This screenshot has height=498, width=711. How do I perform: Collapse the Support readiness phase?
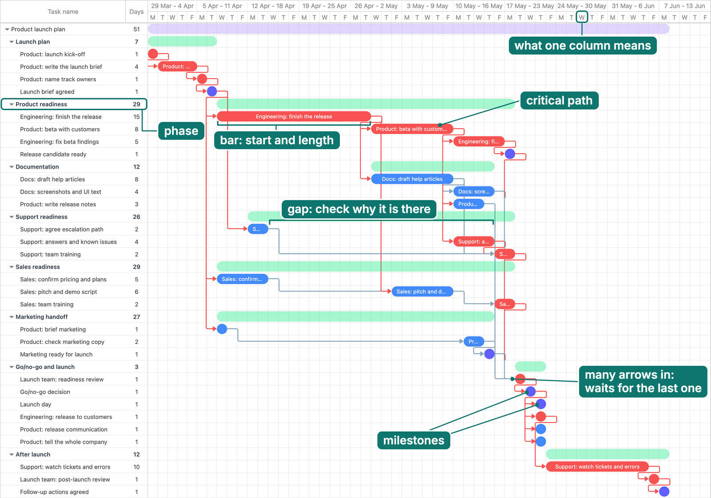12,217
